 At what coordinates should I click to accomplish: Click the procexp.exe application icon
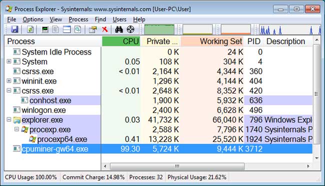(24, 129)
